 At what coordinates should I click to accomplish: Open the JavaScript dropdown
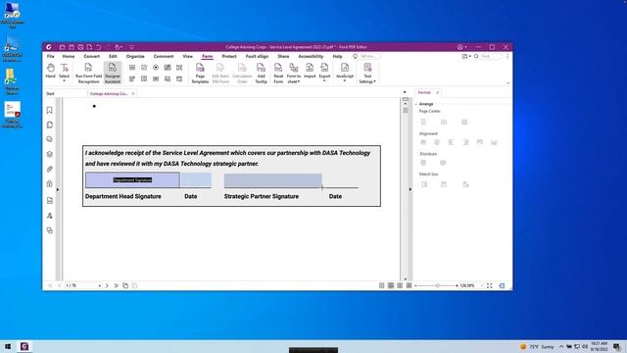point(345,72)
